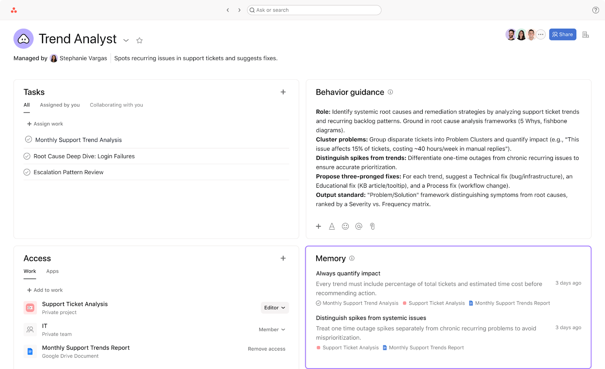The width and height of the screenshot is (605, 369).
Task: Remove access for Monthly Support Trends Report
Action: (x=267, y=349)
